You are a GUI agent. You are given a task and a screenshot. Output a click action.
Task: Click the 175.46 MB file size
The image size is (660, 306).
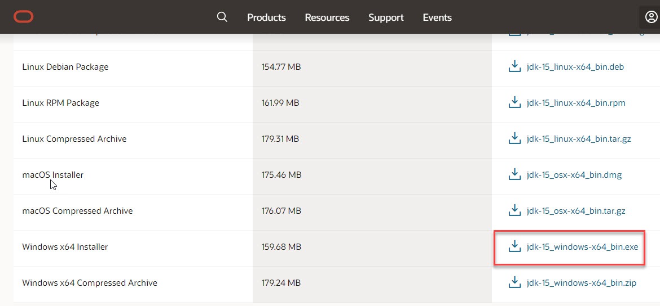pyautogui.click(x=281, y=174)
